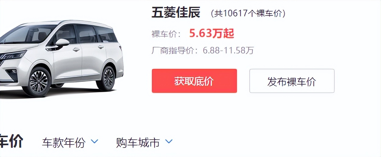Click the 厂商指导价 6.88-11.58万 line
381x157 pixels.
point(203,50)
